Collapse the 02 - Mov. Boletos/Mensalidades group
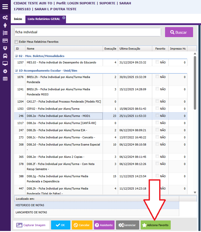The image size is (201, 232). (x=16, y=56)
